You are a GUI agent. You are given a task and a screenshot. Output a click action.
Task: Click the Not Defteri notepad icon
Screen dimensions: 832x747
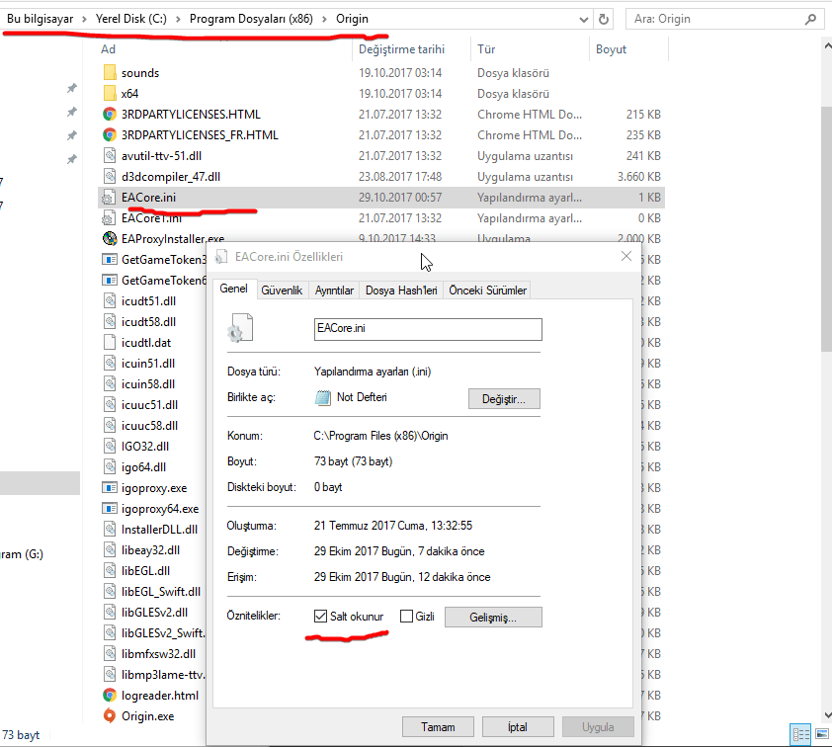[x=322, y=397]
